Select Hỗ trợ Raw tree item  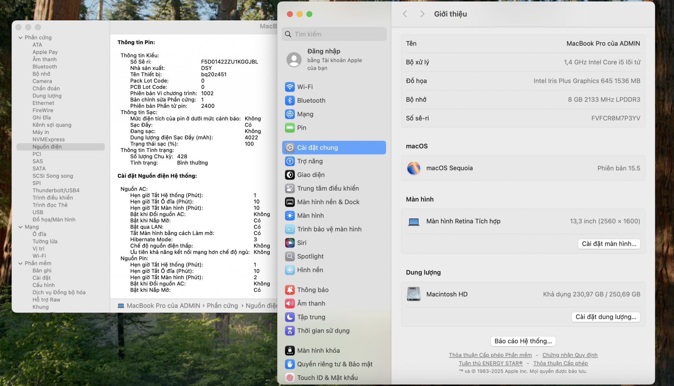pos(46,300)
